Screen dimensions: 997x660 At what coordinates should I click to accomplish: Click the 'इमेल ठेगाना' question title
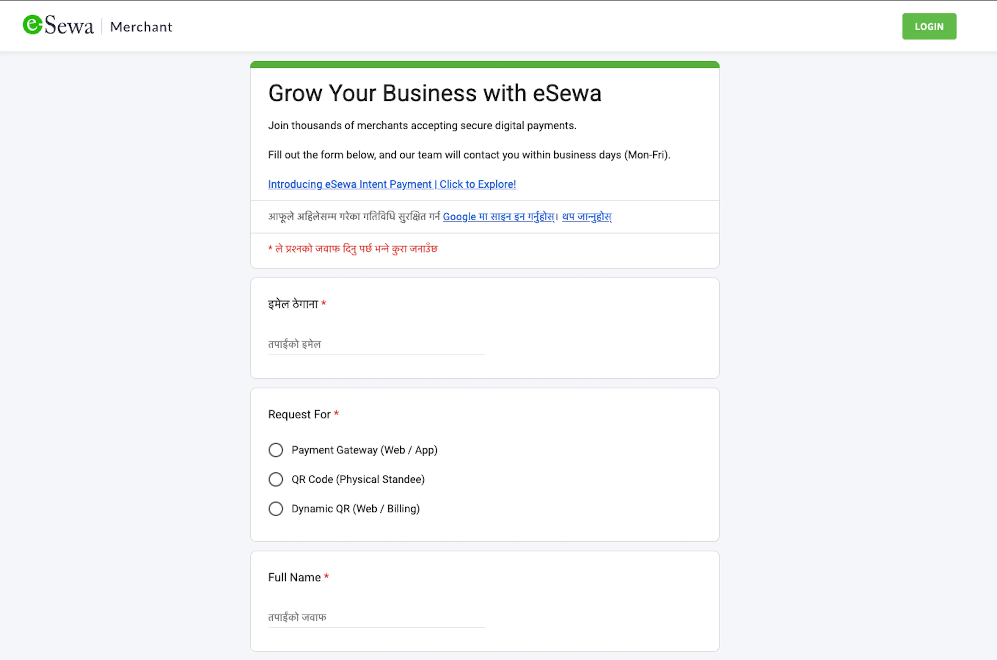(293, 304)
